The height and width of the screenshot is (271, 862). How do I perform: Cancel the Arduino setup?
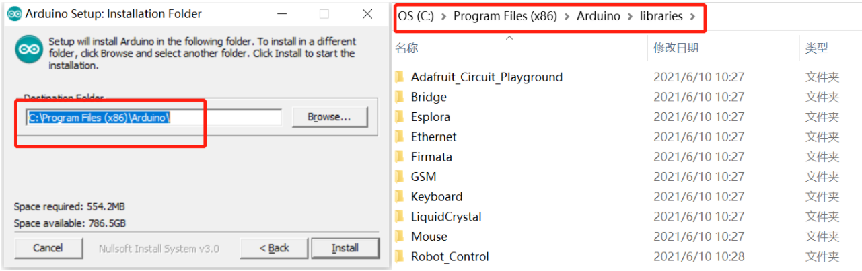pos(48,248)
